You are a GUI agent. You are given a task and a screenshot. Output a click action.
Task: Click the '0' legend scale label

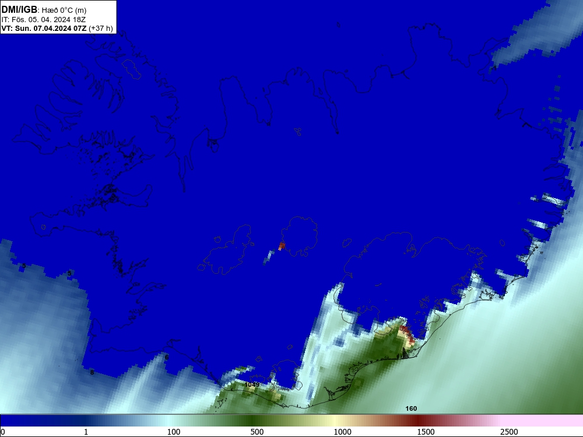(3, 432)
